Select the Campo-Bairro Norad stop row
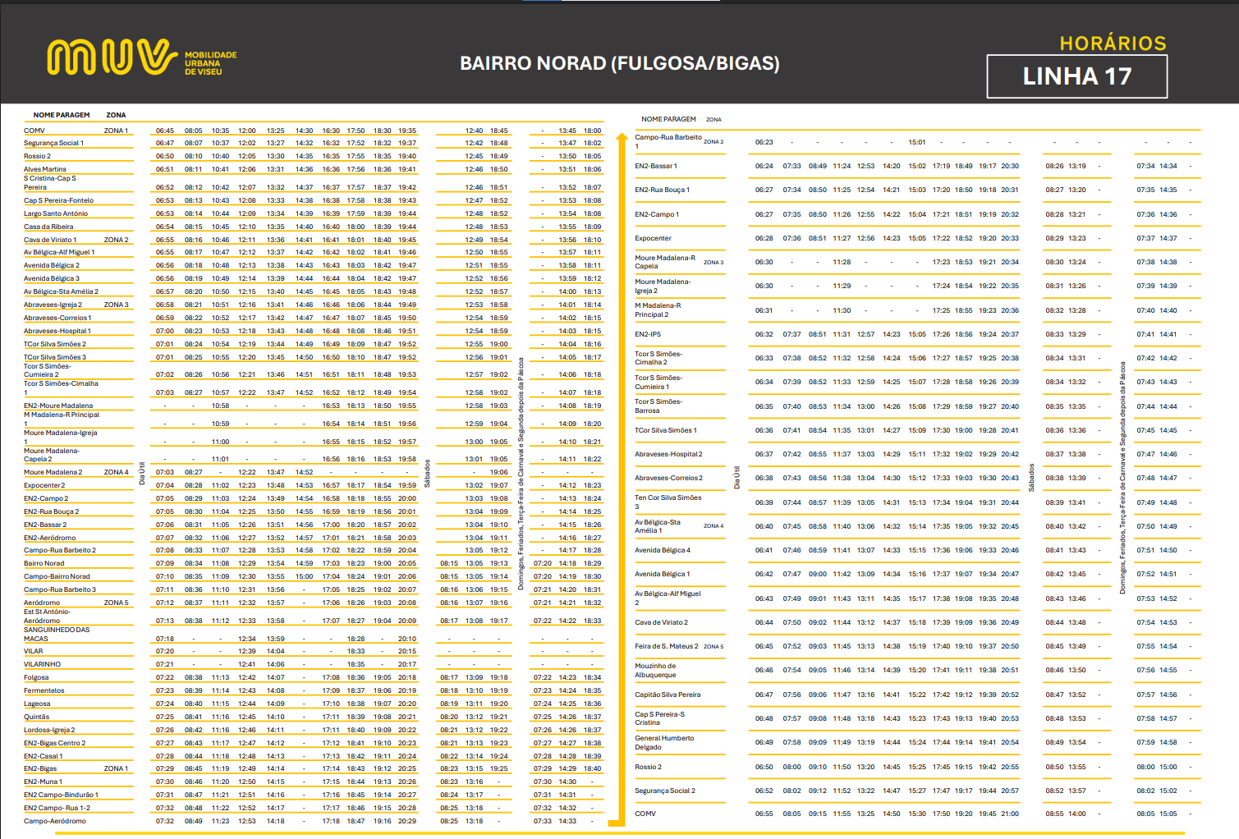The image size is (1239, 839). tap(57, 576)
